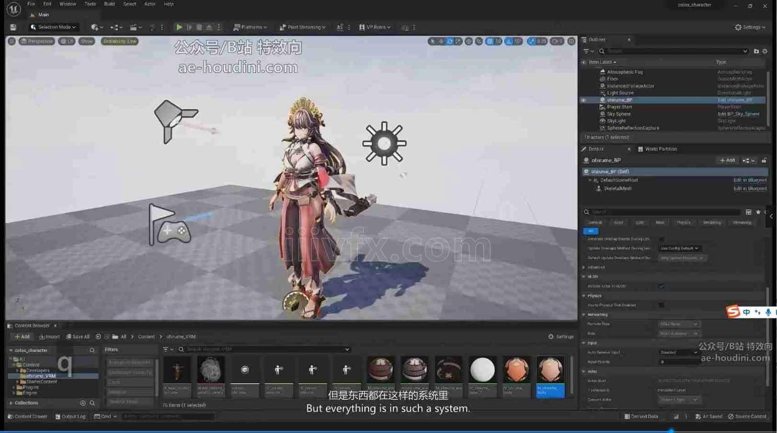Screen dimensions: 777x433
Task: Open Auto Receive Input dropdown
Action: [x=679, y=352]
